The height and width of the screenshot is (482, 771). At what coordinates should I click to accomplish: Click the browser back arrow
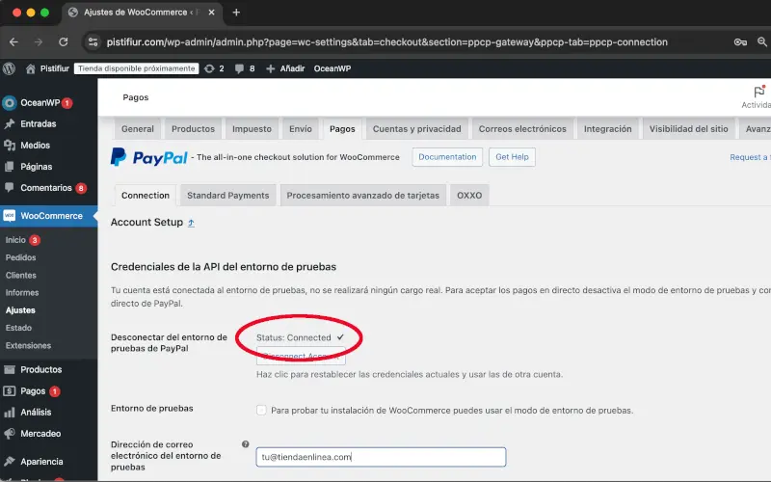tap(13, 42)
